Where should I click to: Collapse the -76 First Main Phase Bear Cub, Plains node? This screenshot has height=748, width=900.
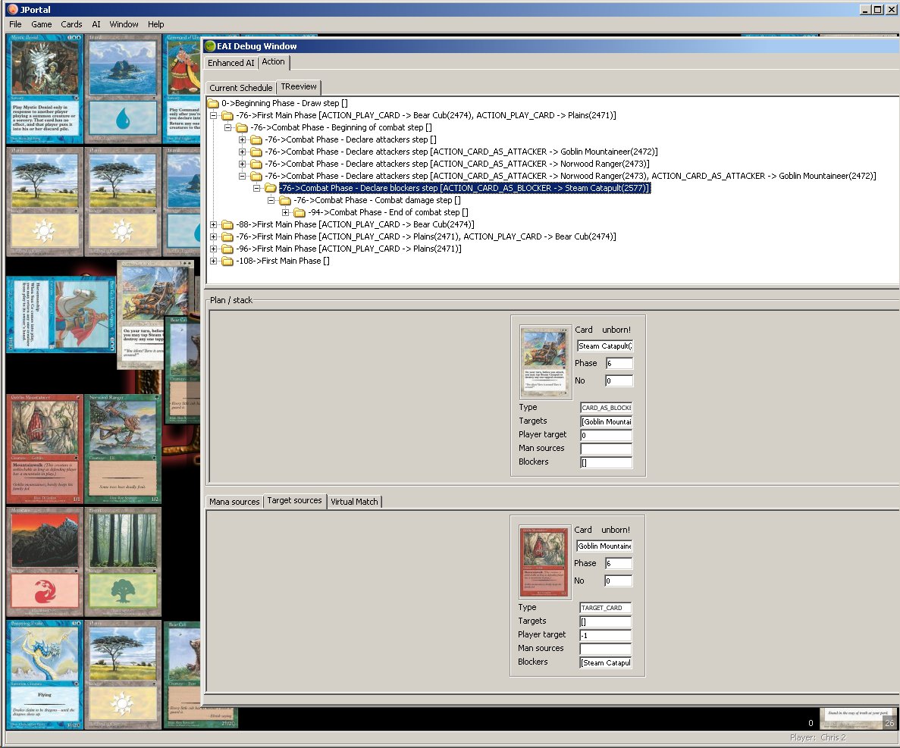214,115
